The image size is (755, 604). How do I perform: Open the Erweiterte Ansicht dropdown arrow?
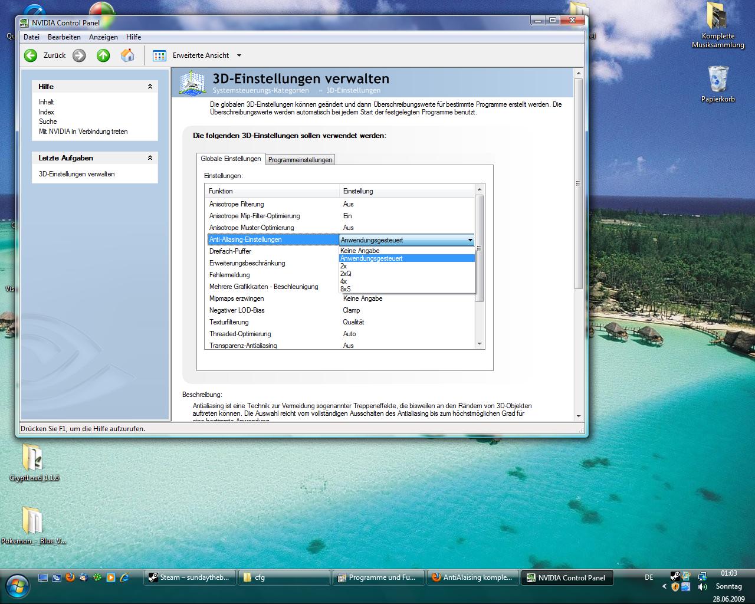coord(239,55)
